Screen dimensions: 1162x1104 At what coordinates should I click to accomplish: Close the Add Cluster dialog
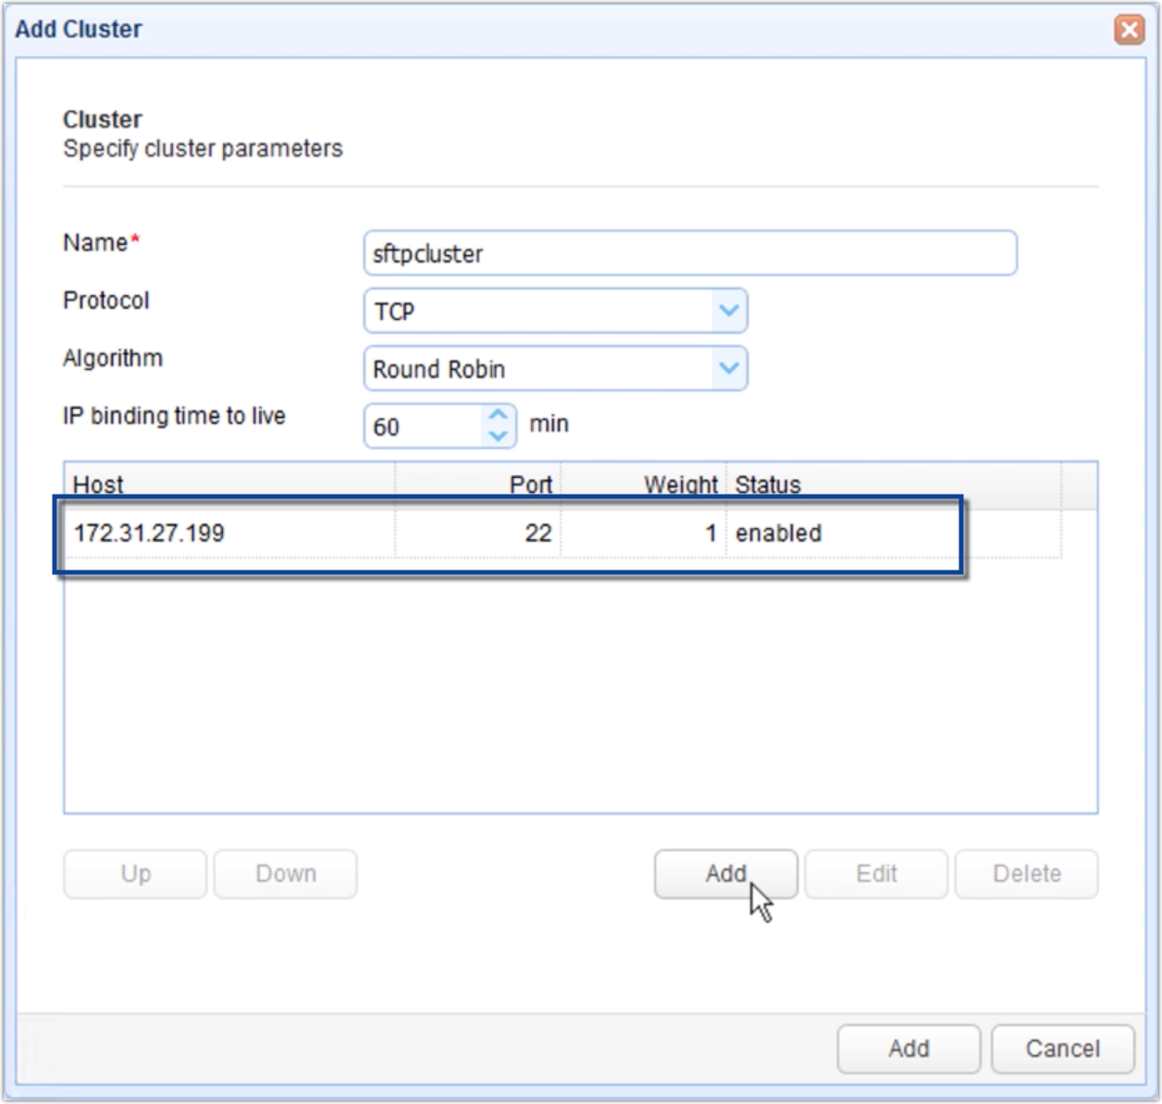pos(1131,28)
